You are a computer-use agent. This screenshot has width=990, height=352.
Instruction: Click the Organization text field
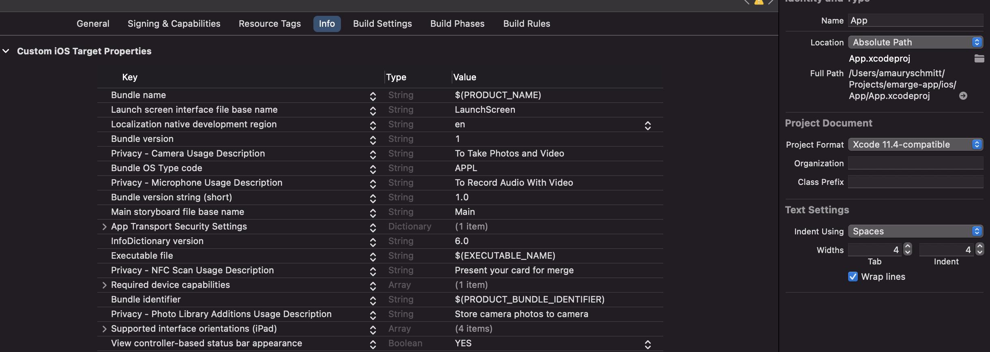point(915,163)
